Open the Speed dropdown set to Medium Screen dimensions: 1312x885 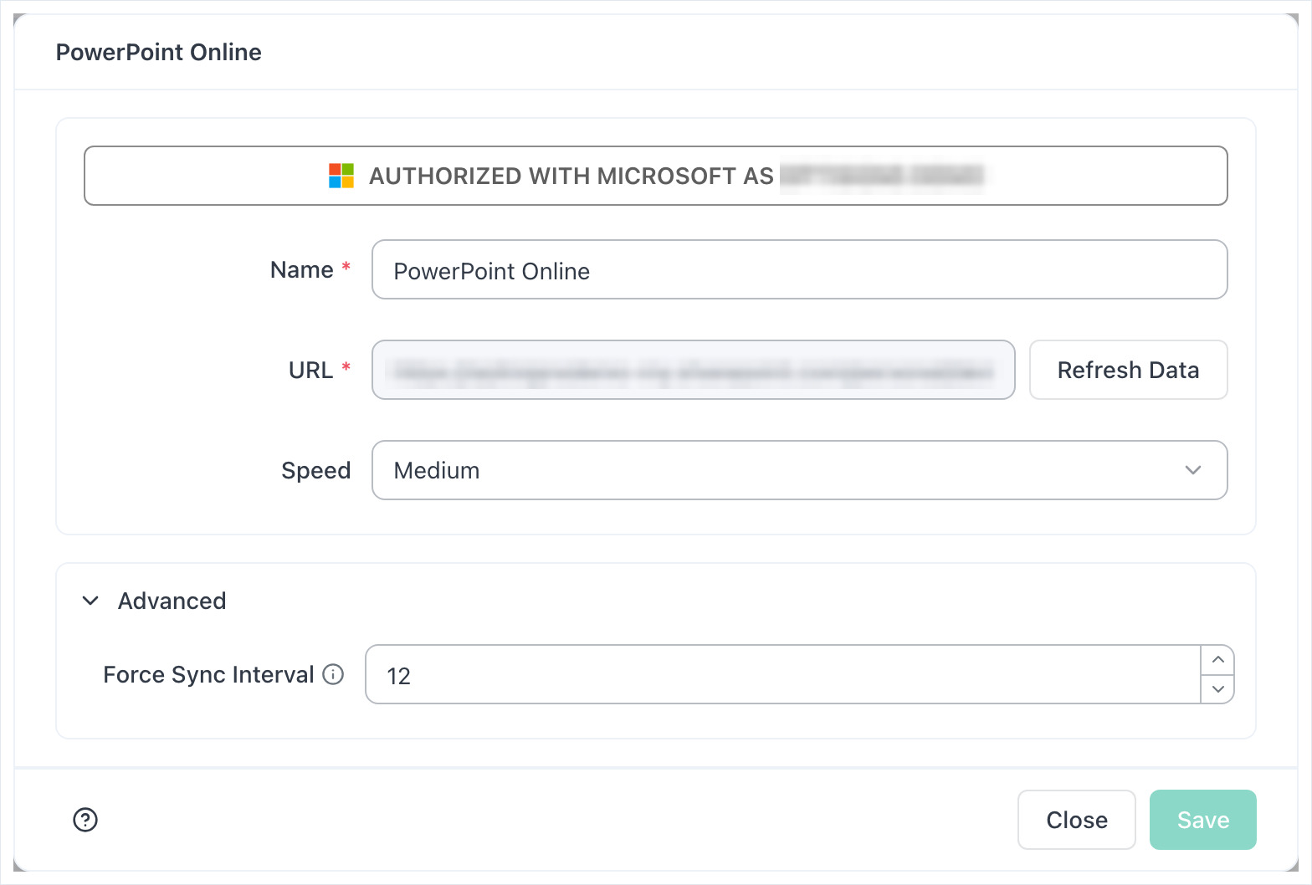click(799, 470)
